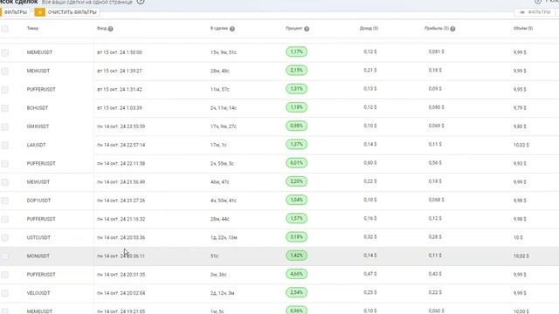Viewport: 559px width, 314px height.
Task: Click entry date пн 14 окт. 24 22:57:14
Action: (x=121, y=145)
